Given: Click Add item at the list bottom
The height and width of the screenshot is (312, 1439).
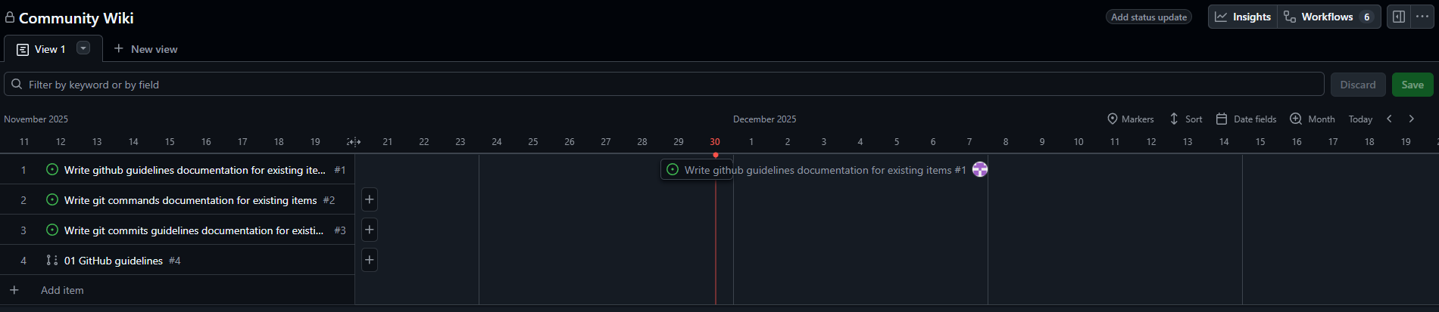Looking at the screenshot, I should (62, 290).
